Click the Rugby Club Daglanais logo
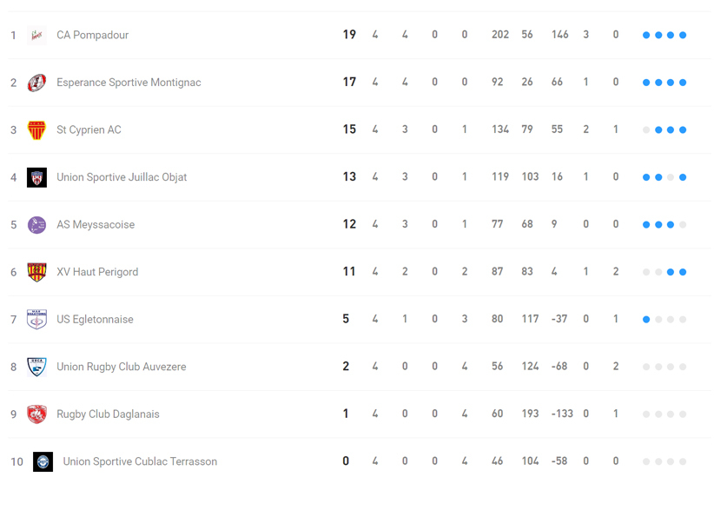714x517 pixels. click(x=36, y=414)
